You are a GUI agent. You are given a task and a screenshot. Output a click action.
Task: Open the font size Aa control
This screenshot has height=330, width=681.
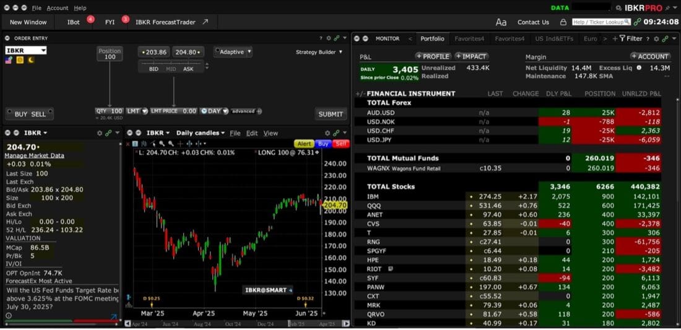click(501, 22)
